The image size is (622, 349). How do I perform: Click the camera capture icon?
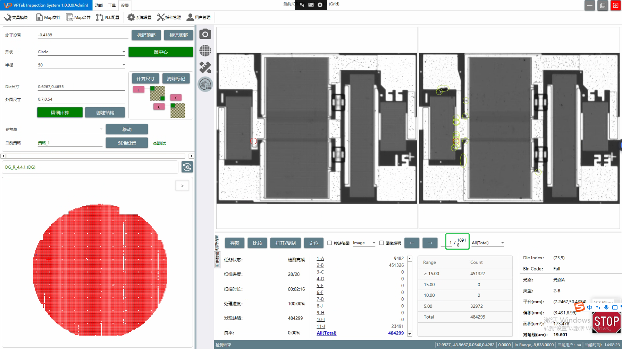(x=205, y=34)
